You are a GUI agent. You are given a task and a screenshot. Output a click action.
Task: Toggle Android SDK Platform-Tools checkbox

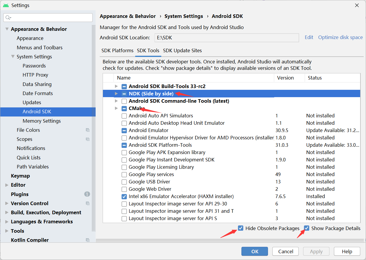point(124,145)
